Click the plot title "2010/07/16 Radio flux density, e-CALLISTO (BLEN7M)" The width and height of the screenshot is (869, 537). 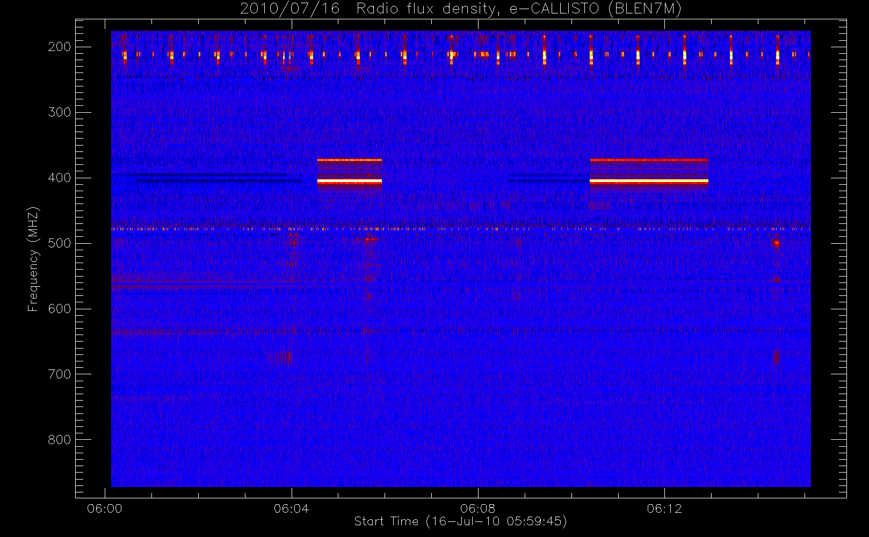tap(461, 9)
